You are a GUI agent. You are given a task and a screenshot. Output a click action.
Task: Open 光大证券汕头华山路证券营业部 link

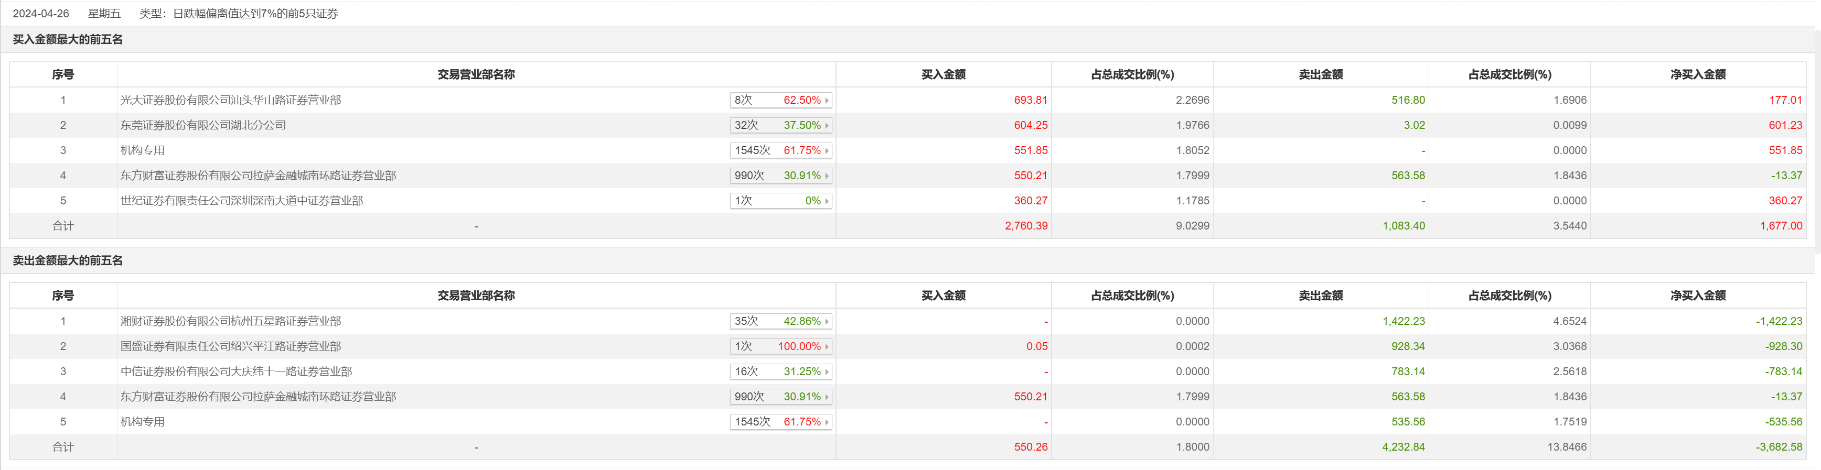tap(230, 100)
